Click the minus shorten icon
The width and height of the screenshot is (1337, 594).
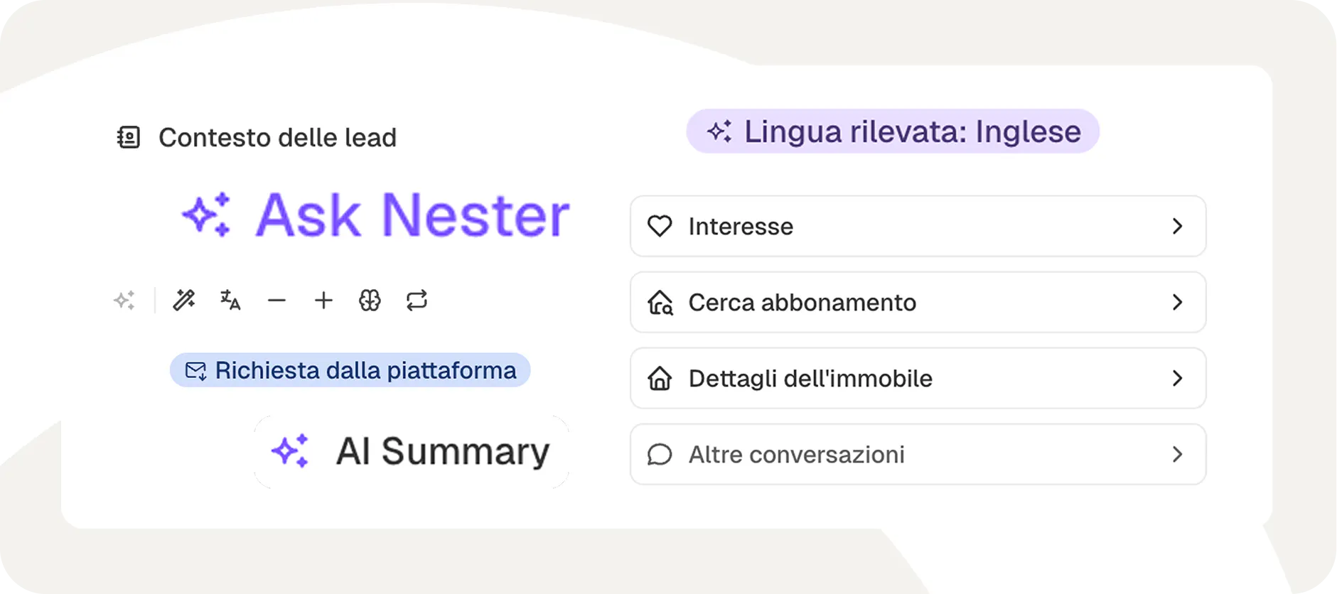pos(276,301)
